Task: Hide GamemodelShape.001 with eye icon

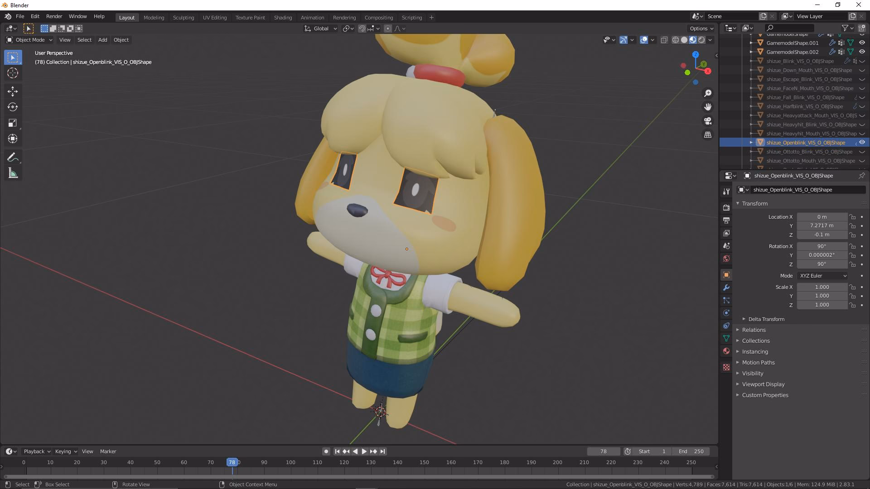Action: (x=862, y=43)
